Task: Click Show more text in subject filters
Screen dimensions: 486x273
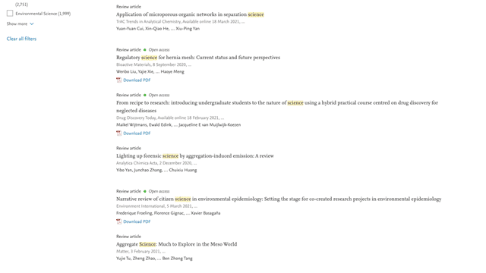Action: click(17, 24)
